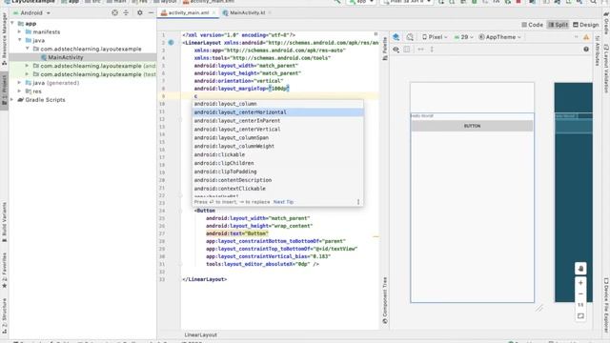
Task: Open the API 29 version dropdown
Action: [x=463, y=37]
